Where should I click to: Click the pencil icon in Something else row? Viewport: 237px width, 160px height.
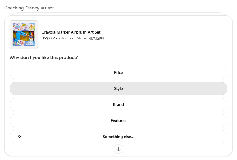coord(20,137)
